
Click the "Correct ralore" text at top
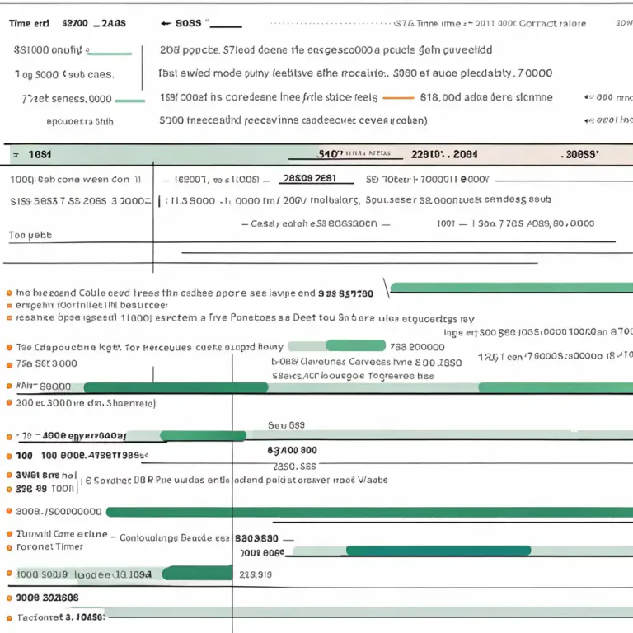(x=553, y=23)
